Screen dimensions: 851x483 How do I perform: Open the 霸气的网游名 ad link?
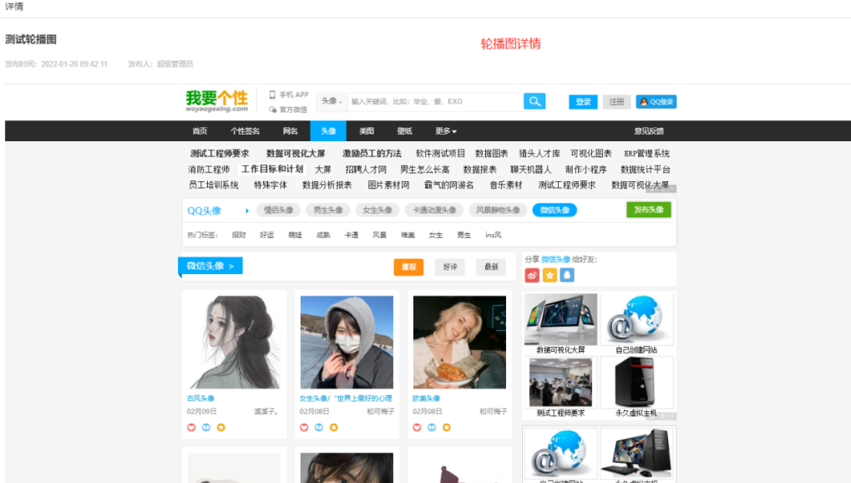pos(448,186)
